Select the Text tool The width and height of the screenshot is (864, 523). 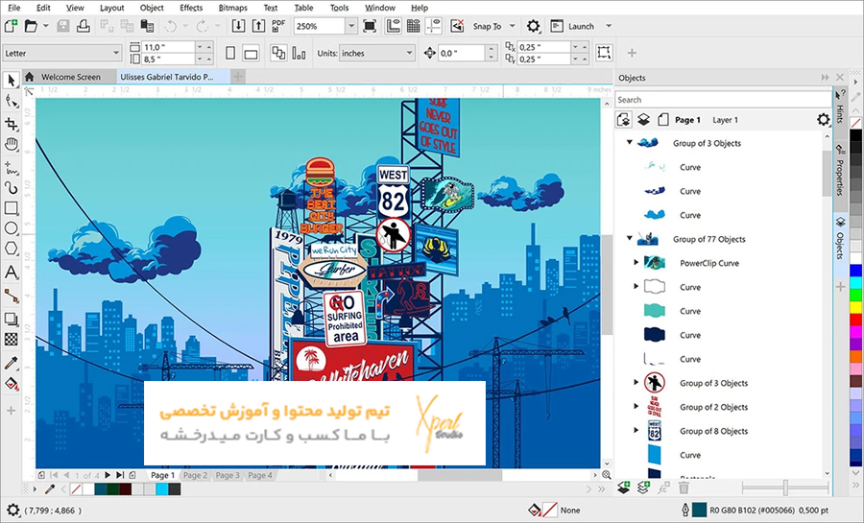coord(11,272)
